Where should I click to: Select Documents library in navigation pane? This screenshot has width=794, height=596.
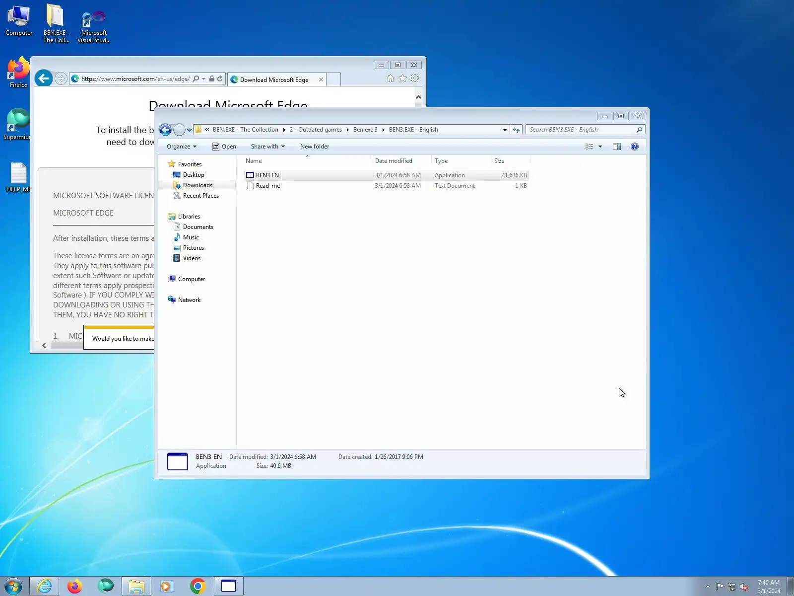198,227
